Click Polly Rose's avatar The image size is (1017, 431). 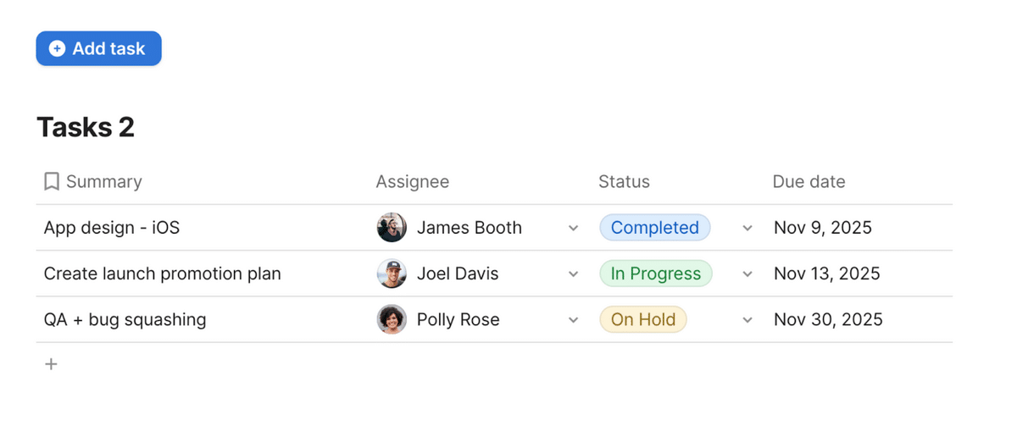pos(392,319)
